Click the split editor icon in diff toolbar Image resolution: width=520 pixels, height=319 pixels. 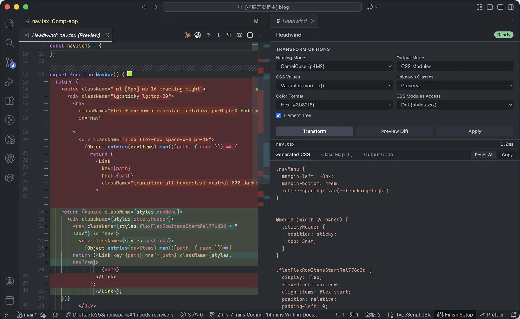[250, 35]
